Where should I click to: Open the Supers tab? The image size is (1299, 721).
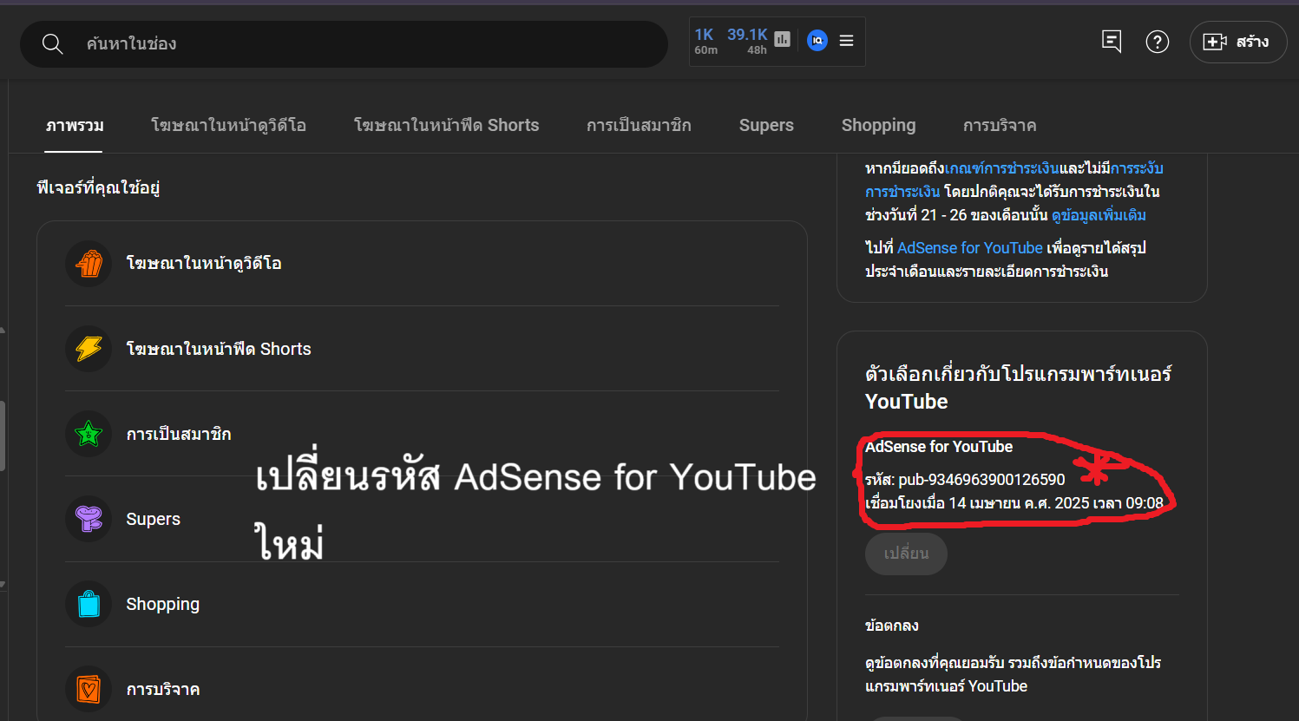coord(766,126)
